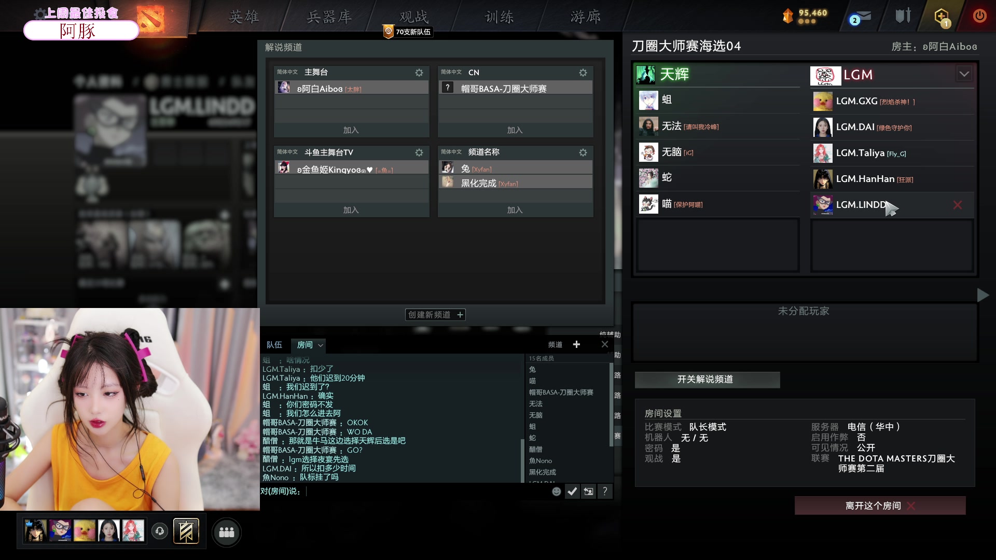Select LGM.Taliya in LGM team

pyautogui.click(x=892, y=153)
